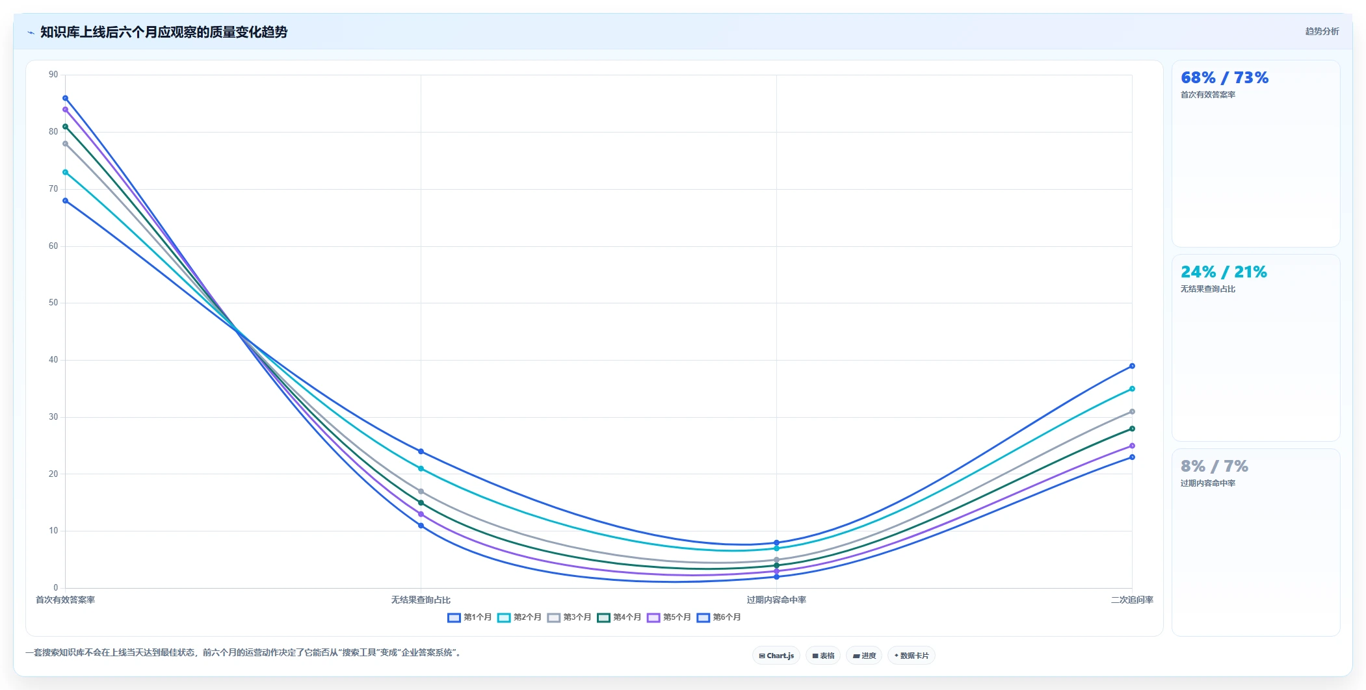Toggle the 第3个月 legend series
Screen dimensions: 1366x690
(569, 617)
